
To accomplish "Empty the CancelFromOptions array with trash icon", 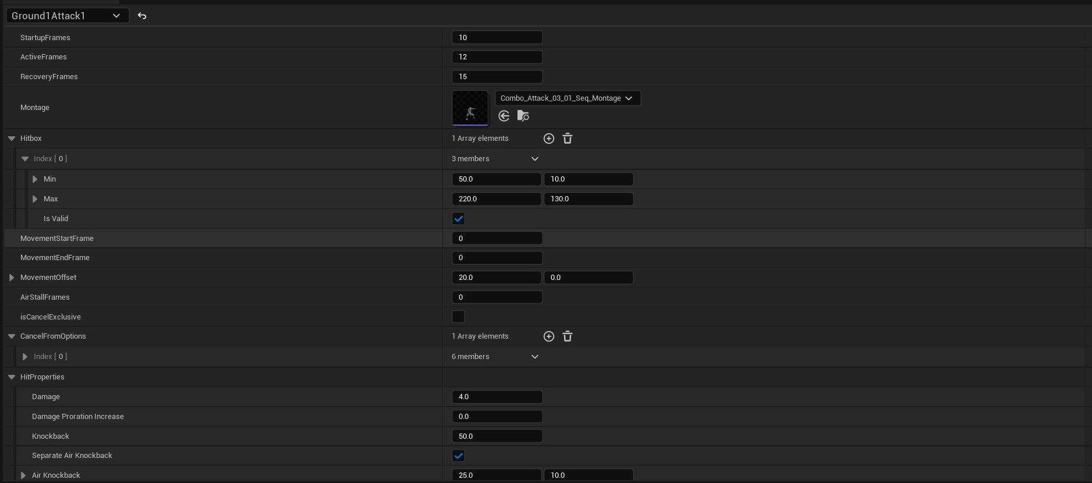I will click(x=568, y=336).
